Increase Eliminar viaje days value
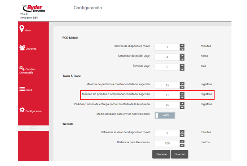The width and height of the screenshot is (247, 166). click(x=182, y=65)
